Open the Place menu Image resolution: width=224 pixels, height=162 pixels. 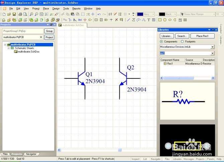tap(46, 9)
